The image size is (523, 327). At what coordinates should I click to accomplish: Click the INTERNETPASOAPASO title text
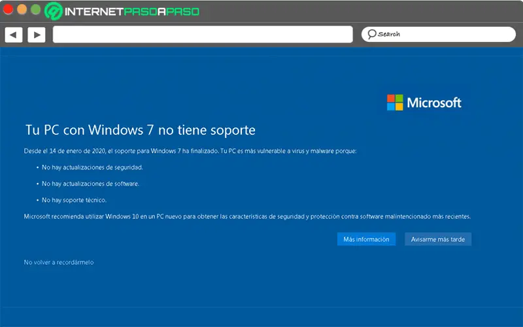click(x=132, y=12)
